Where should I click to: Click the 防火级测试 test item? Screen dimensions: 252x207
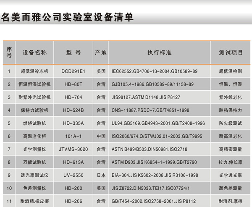click(231, 123)
